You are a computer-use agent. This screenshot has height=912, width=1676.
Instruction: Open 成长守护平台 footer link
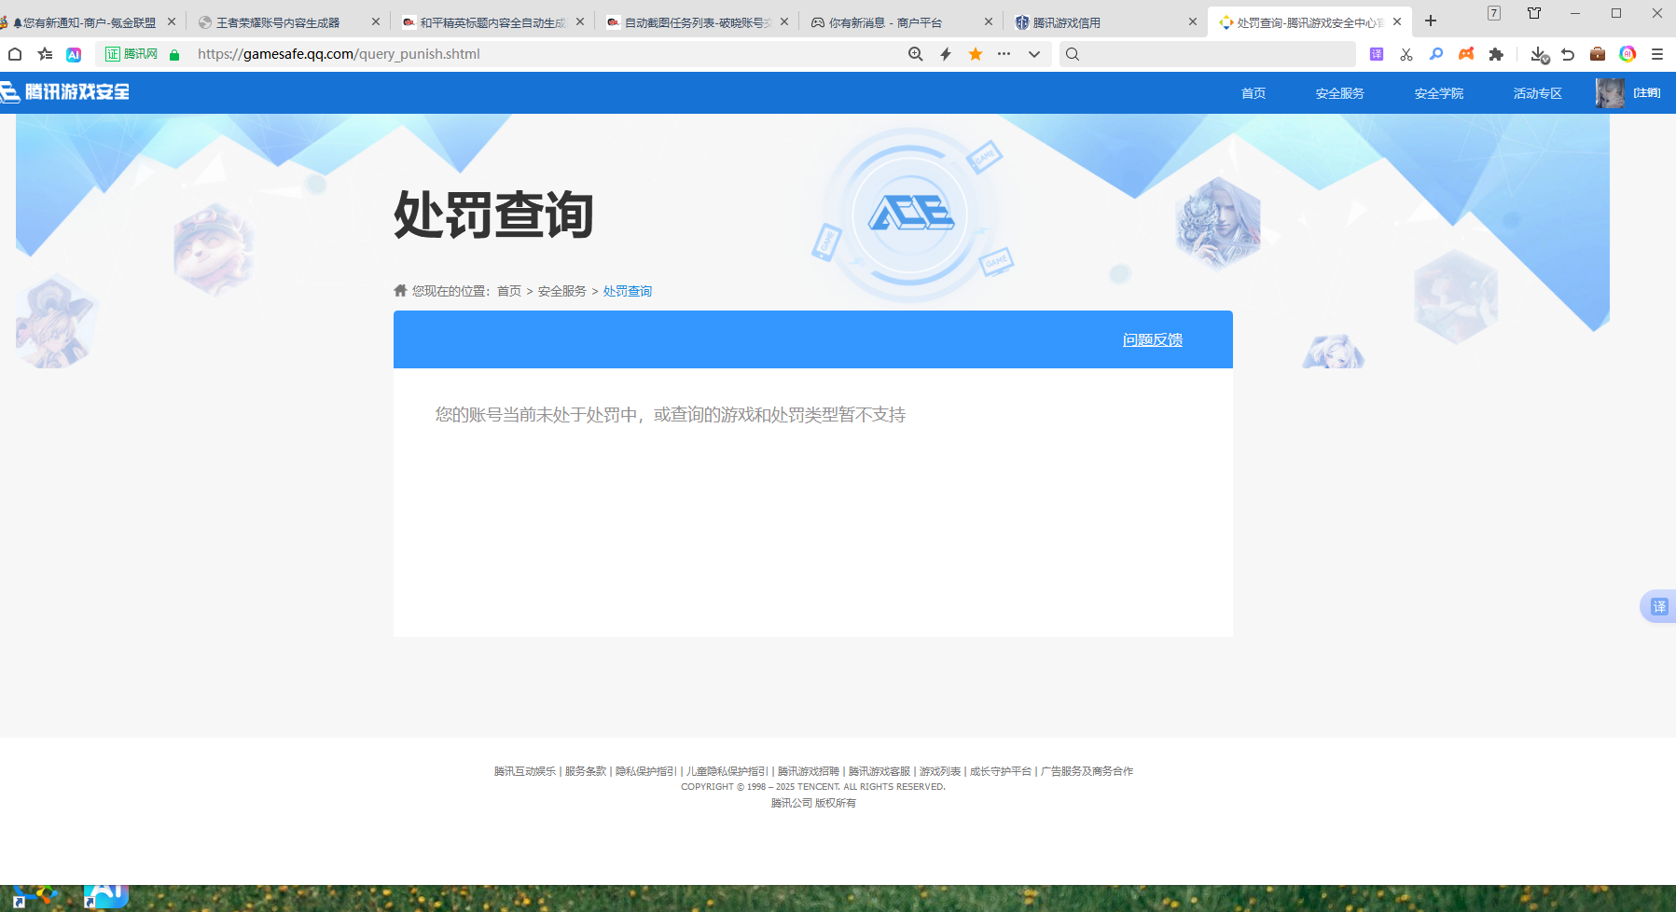[x=1001, y=771]
